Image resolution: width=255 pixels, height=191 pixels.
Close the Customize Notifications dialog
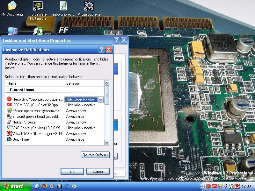[x=109, y=50]
